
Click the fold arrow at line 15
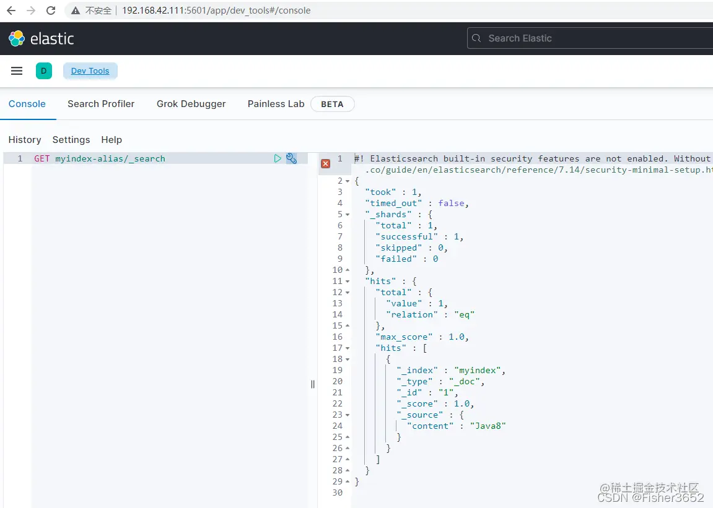(x=348, y=326)
